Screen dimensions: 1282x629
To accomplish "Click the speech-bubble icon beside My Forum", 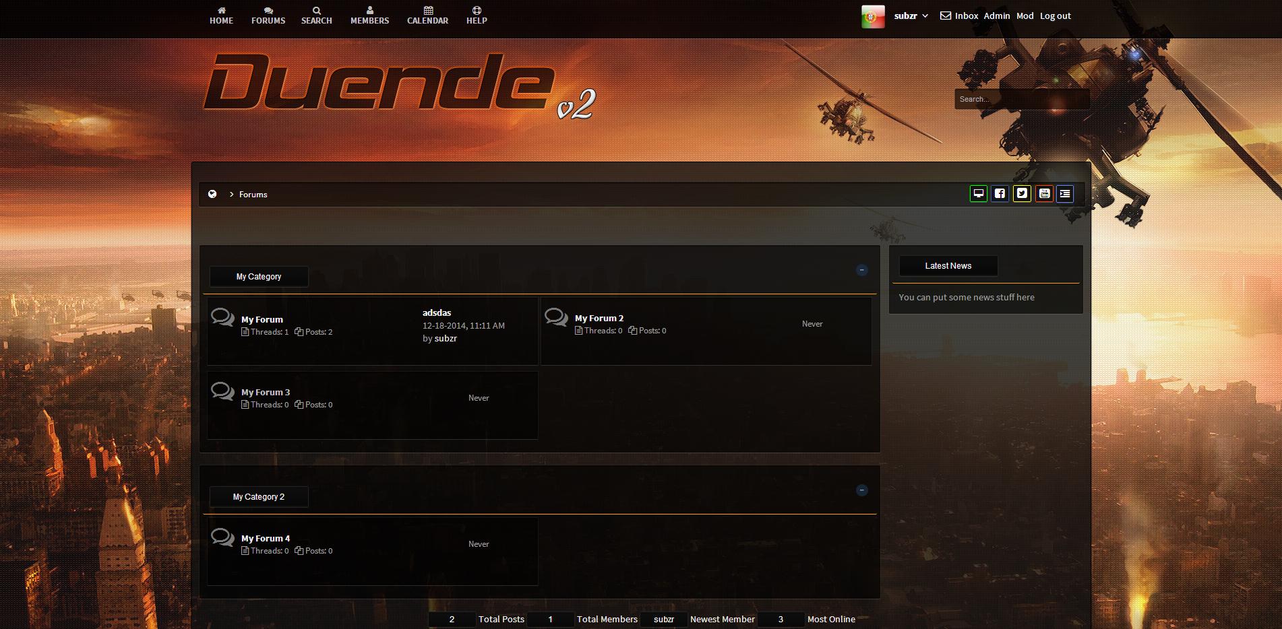I will point(222,317).
